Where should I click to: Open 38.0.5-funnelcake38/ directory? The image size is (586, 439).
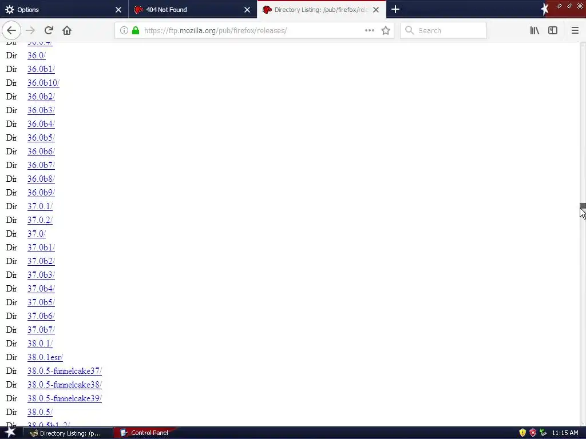[x=65, y=385]
